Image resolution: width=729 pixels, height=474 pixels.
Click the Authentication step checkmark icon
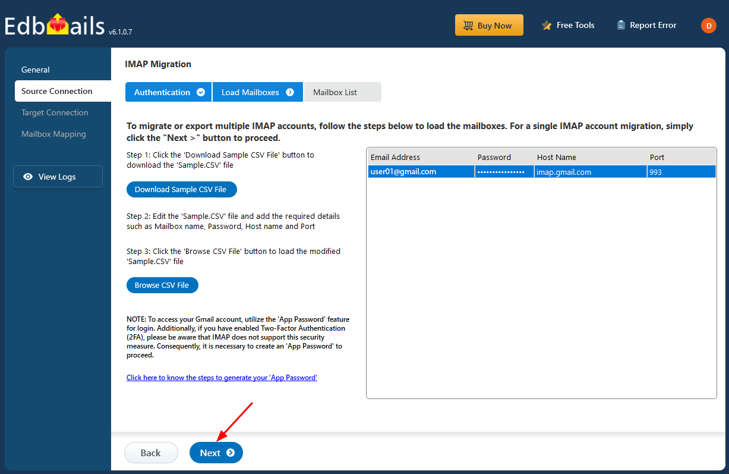201,92
